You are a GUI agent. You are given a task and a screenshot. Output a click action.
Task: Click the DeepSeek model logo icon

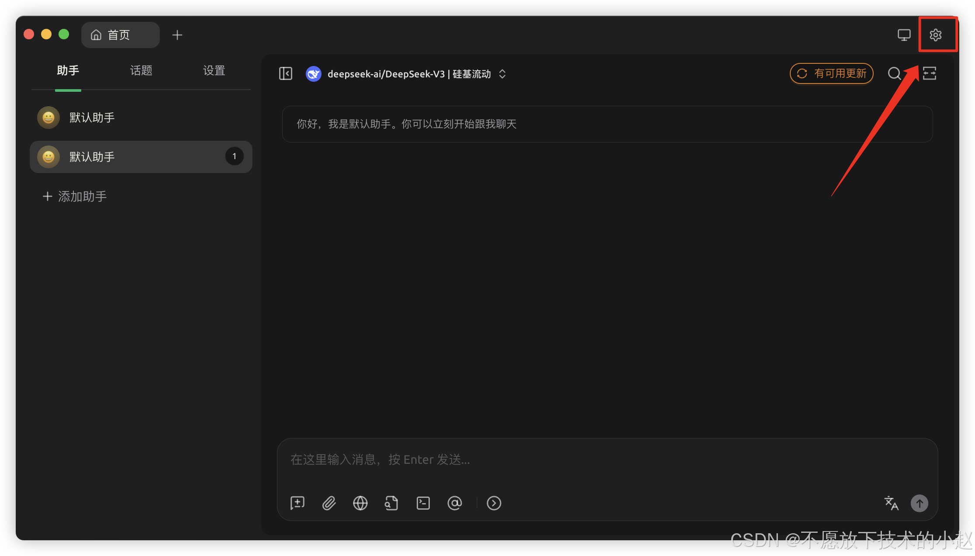(x=313, y=74)
